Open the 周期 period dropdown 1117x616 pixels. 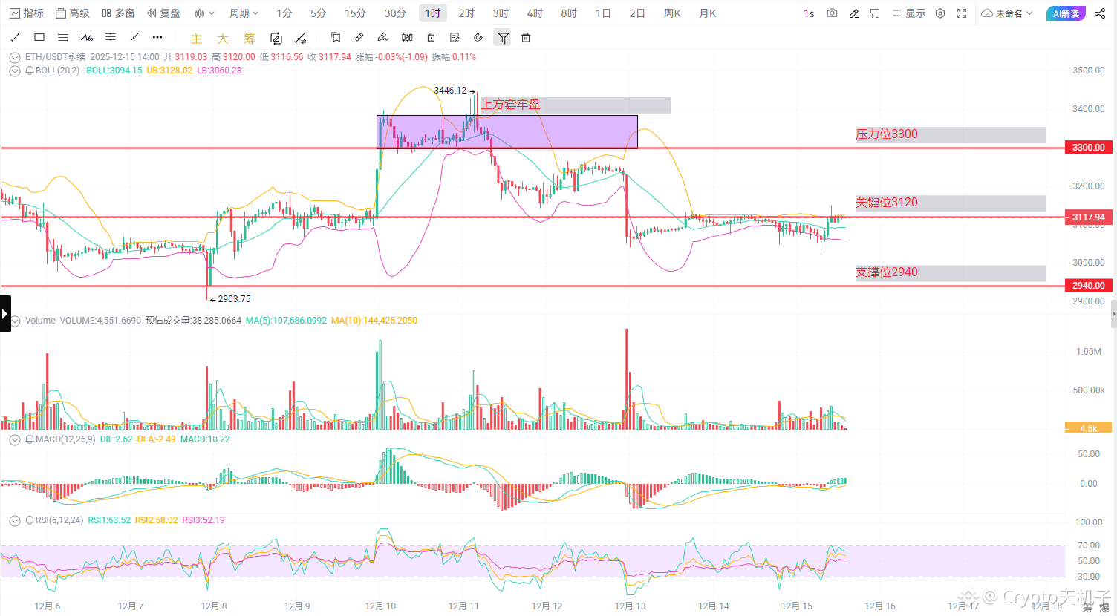click(x=244, y=13)
